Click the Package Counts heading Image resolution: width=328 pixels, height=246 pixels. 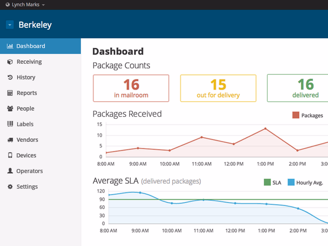click(x=121, y=65)
